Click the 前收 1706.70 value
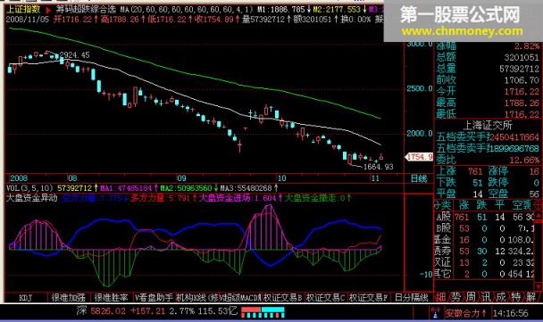Image resolution: width=543 pixels, height=322 pixels. 522,80
